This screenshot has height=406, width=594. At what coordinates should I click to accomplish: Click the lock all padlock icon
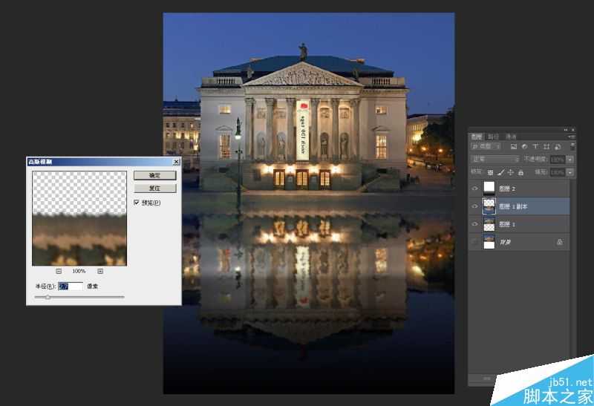point(520,172)
